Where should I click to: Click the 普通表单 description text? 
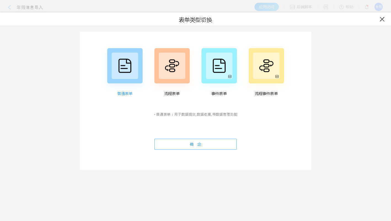(196, 114)
